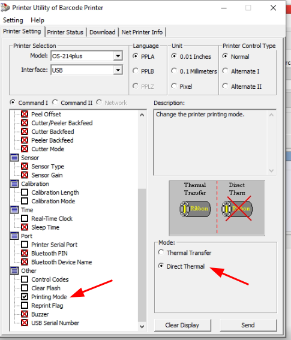Toggle the Sensor Type checkbox
Viewport: 291px width, 340px height.
25,166
